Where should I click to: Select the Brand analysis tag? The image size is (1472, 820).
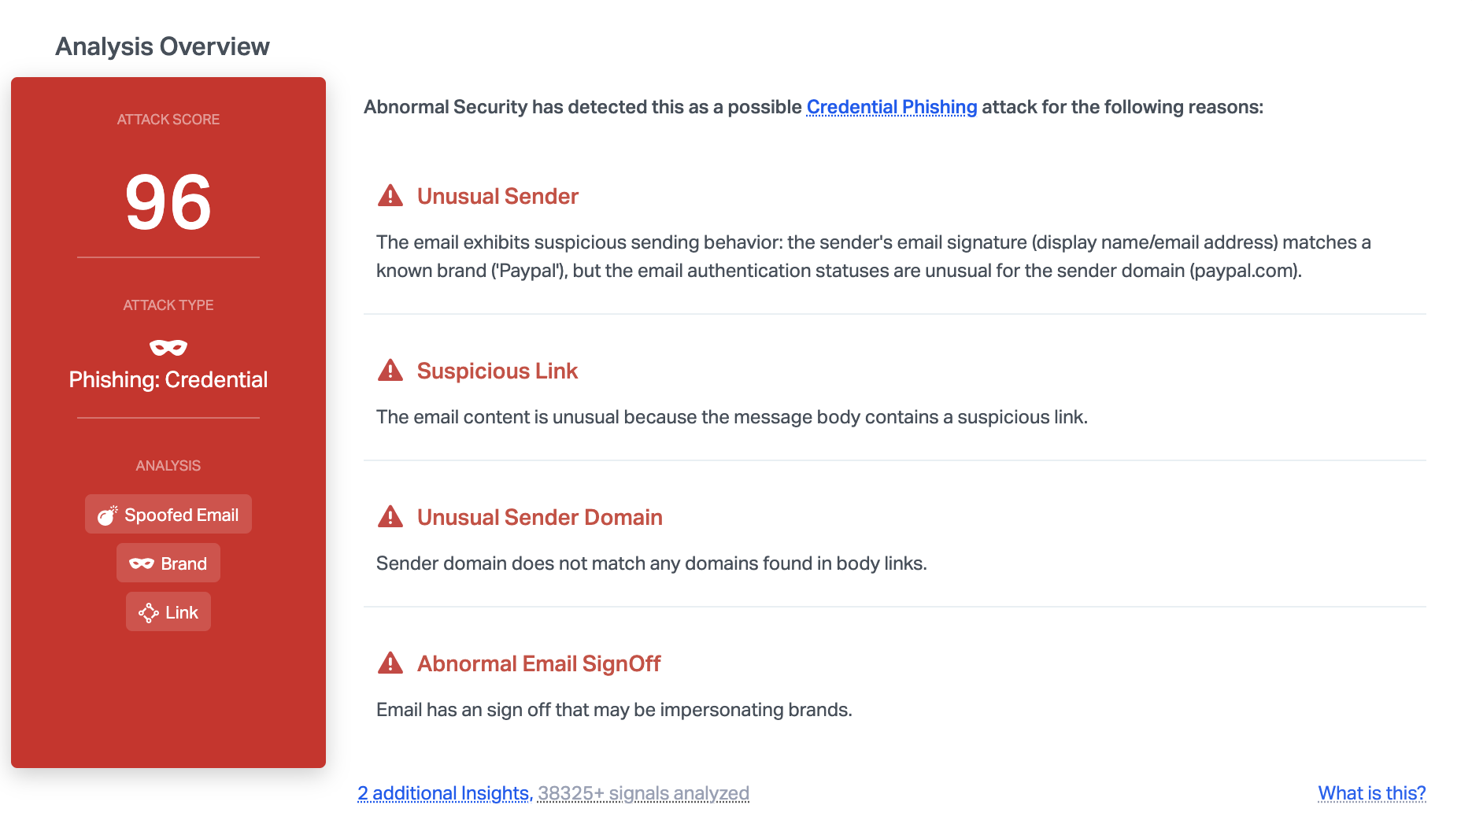pos(183,563)
